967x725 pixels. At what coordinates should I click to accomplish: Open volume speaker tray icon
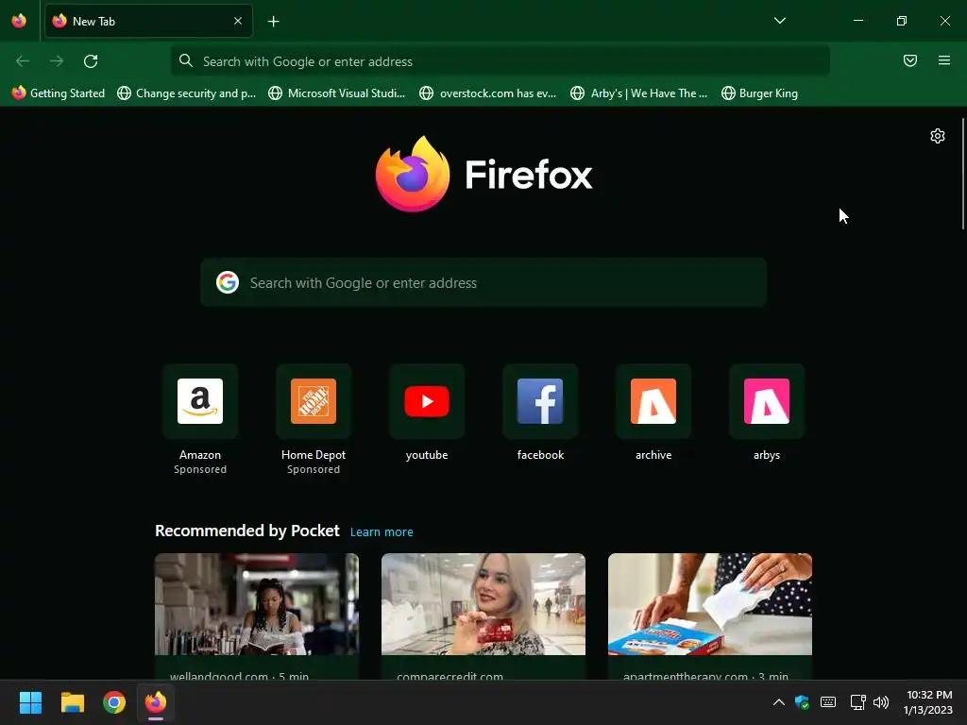[x=881, y=702]
